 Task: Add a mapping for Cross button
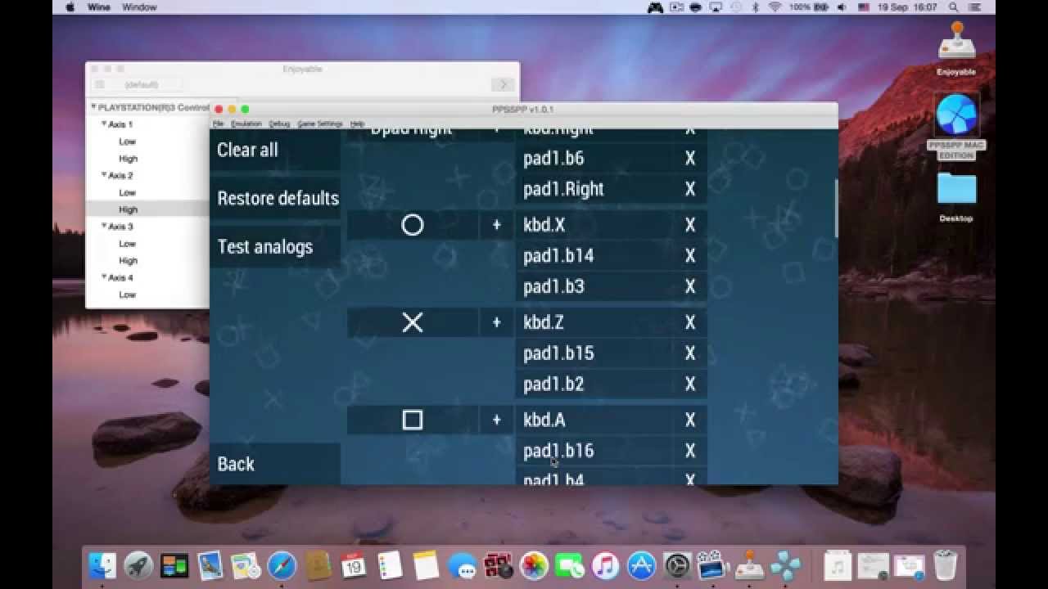pos(496,322)
